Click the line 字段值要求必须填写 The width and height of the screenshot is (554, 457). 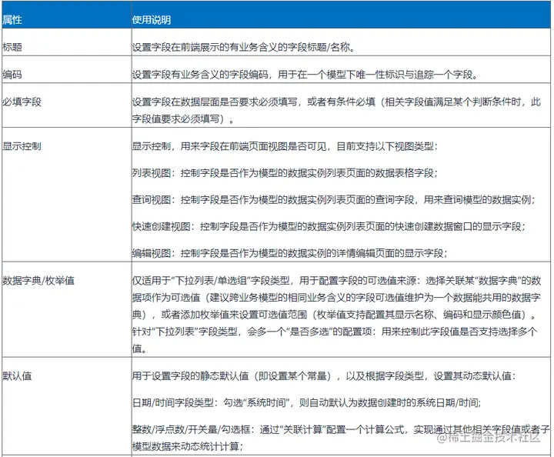pyautogui.click(x=183, y=119)
